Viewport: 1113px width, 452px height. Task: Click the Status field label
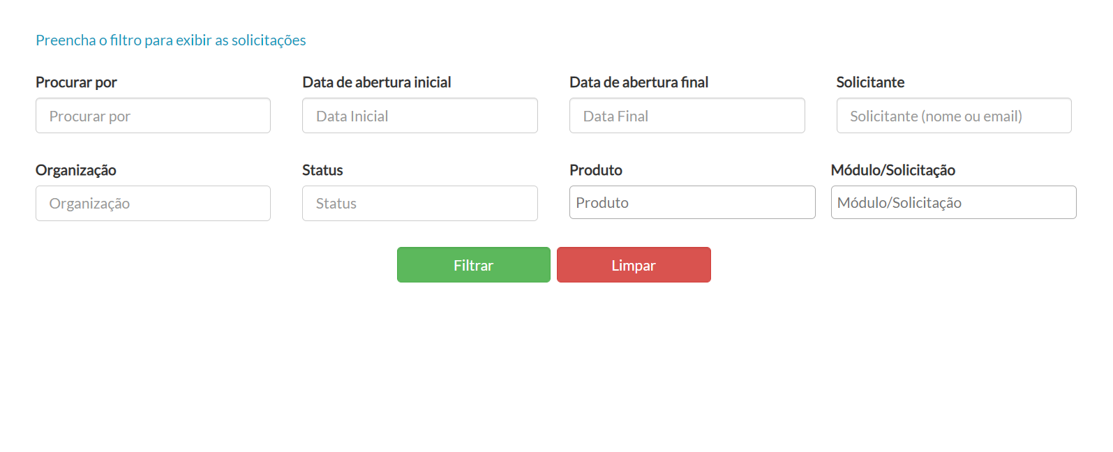(322, 169)
